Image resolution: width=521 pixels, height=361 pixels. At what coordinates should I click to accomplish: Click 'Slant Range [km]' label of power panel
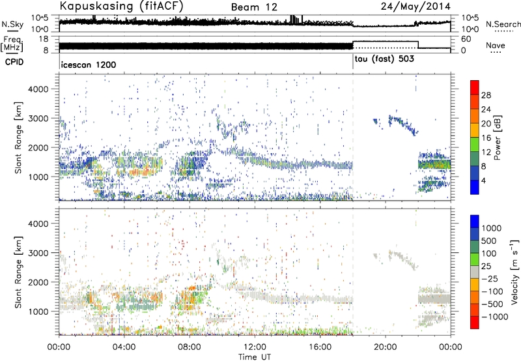point(19,137)
